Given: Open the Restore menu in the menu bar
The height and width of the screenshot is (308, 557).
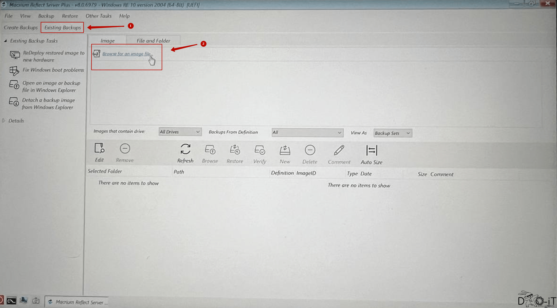Looking at the screenshot, I should (70, 16).
